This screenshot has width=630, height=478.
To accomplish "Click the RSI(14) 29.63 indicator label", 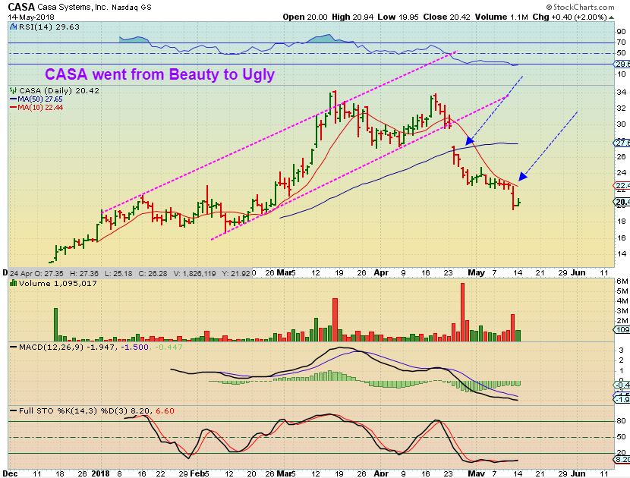I will click(x=49, y=27).
